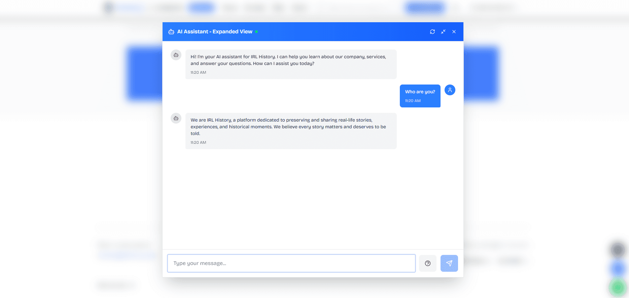Refresh the AI Assistant conversation

(x=432, y=32)
